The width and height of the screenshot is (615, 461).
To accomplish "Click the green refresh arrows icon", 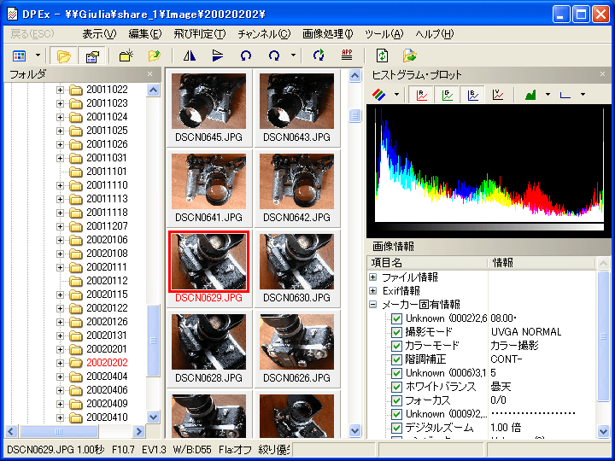I will 319,55.
